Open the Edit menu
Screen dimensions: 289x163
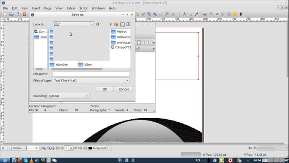(14, 8)
